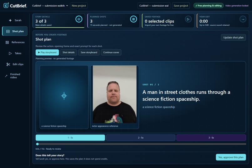
Task: Click the Saved footage play icon
Action: [x=188, y=19]
